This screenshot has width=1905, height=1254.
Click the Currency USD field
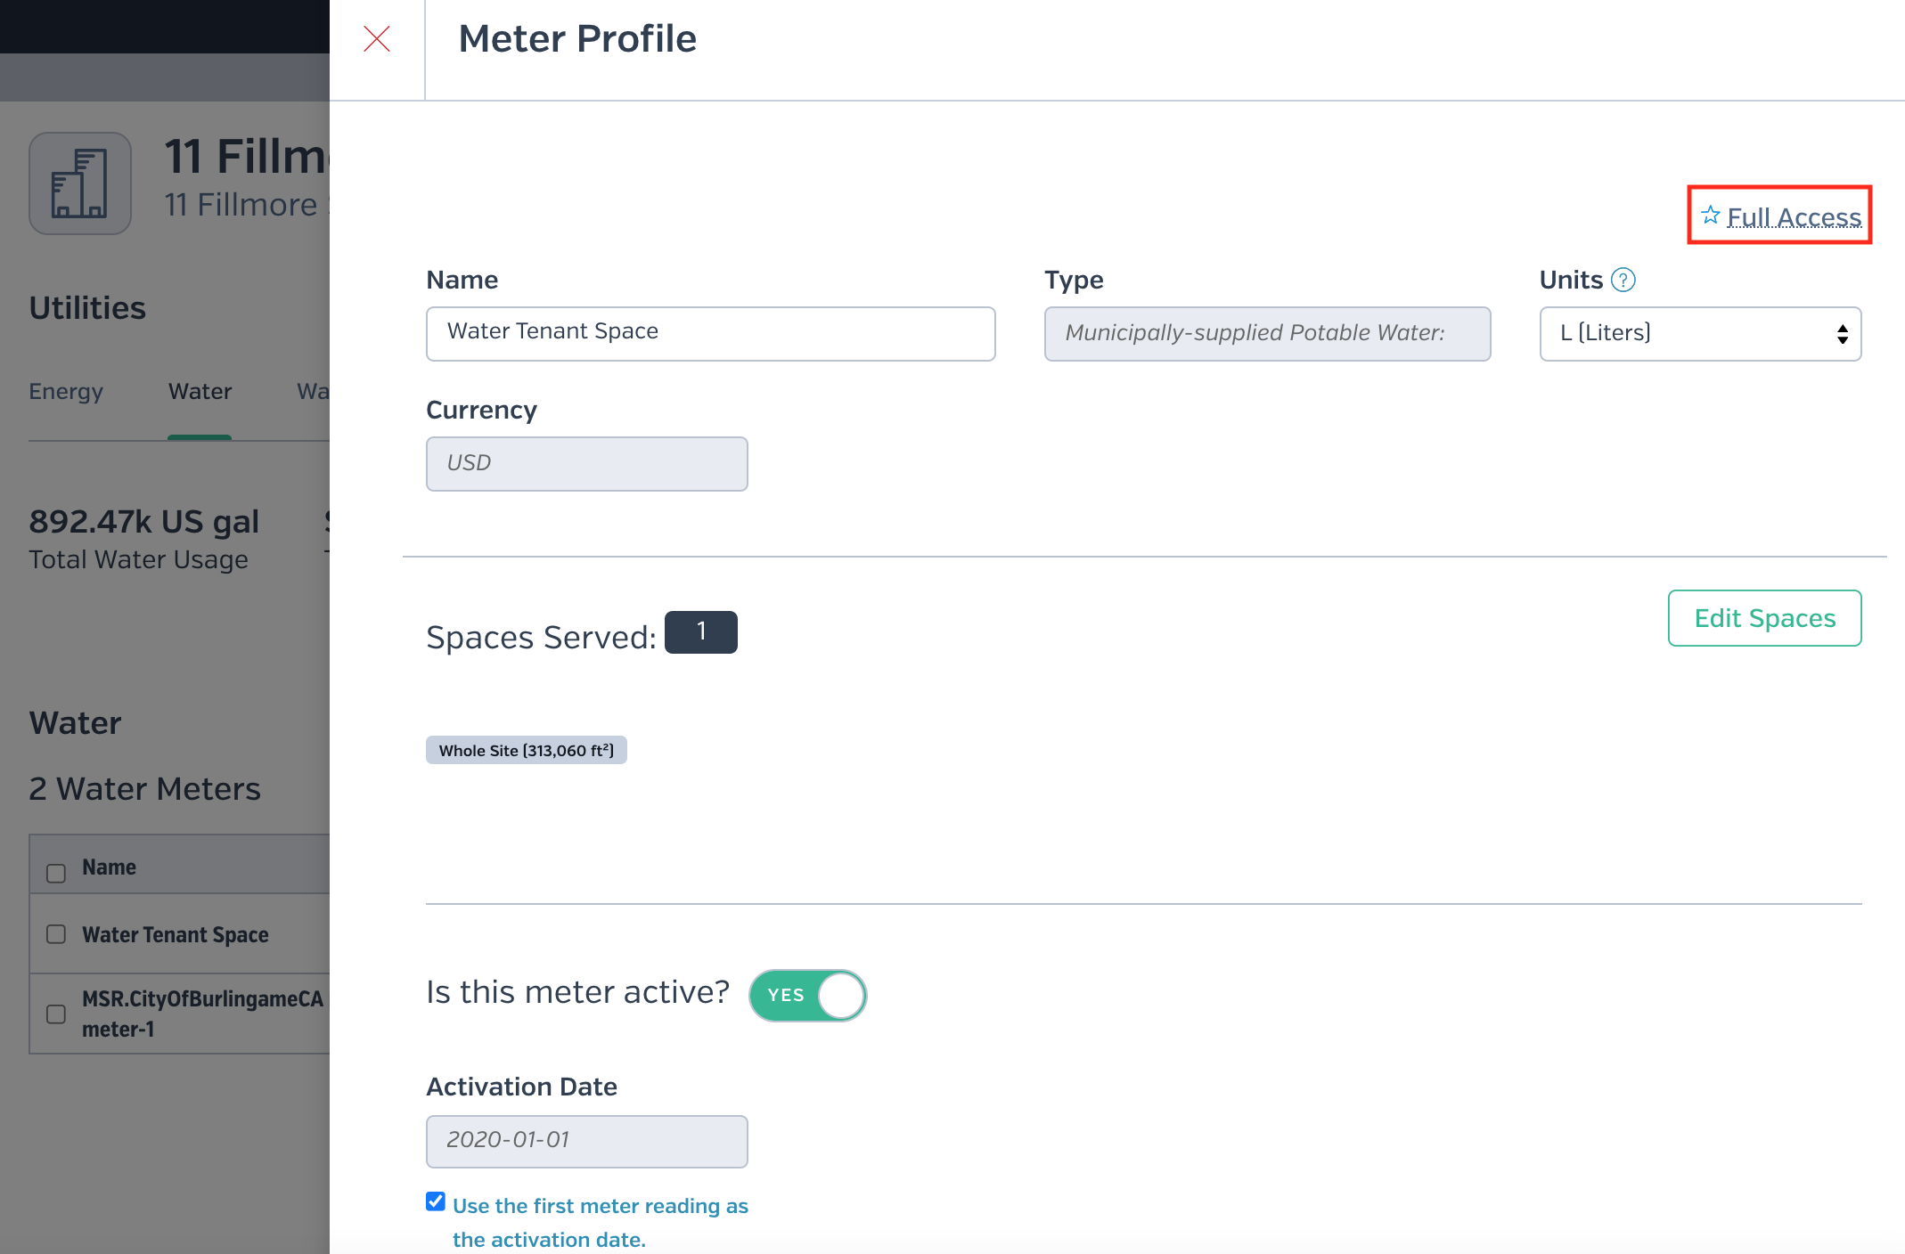tap(586, 463)
